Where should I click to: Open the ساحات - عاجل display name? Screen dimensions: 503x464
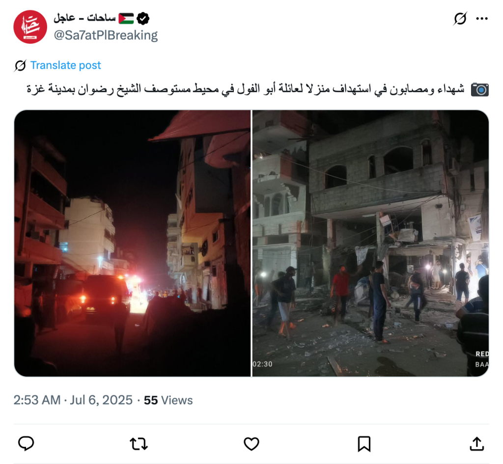pos(84,18)
